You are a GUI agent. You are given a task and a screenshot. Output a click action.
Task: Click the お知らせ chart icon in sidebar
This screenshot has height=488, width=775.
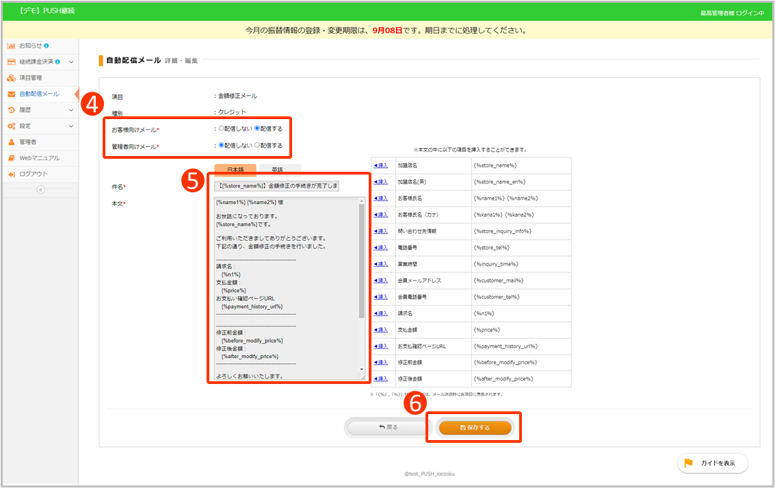(x=11, y=46)
